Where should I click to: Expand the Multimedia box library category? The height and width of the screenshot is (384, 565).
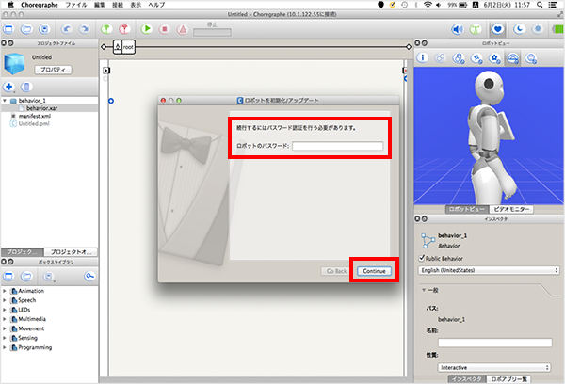click(x=5, y=319)
